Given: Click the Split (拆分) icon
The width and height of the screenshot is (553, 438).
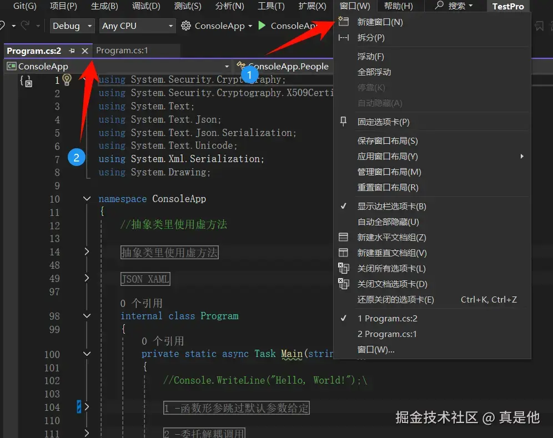Looking at the screenshot, I should point(343,37).
